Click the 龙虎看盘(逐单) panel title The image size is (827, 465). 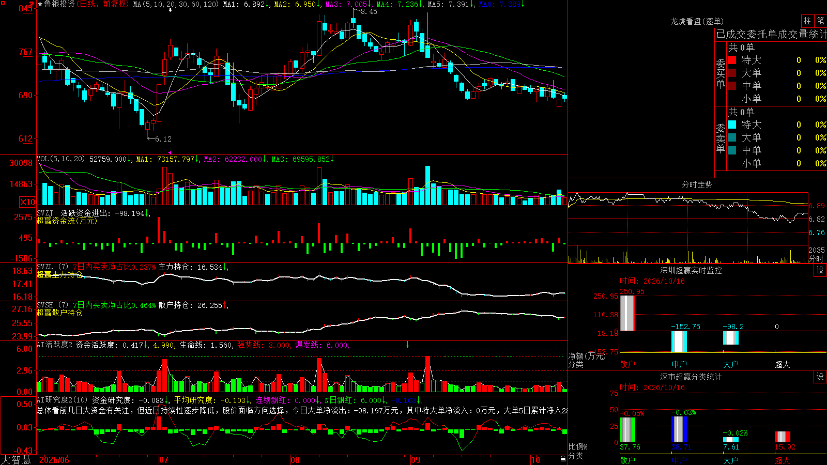click(x=697, y=21)
